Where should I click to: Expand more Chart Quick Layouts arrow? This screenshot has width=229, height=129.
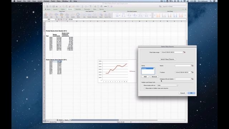pos(151,15)
